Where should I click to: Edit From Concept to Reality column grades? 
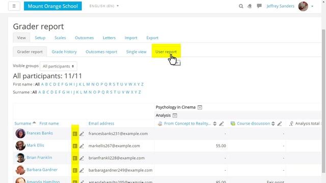coord(222,124)
